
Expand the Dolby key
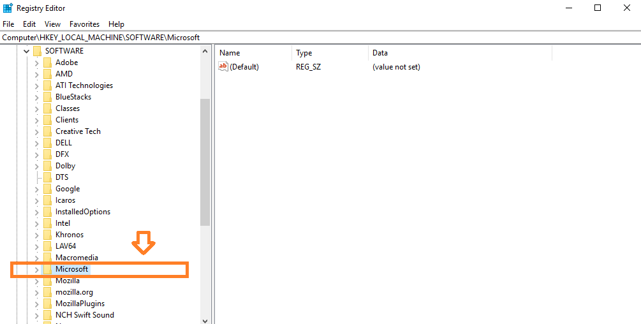[x=37, y=166]
